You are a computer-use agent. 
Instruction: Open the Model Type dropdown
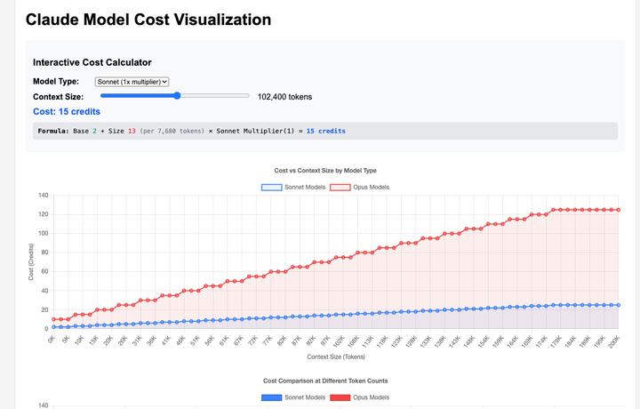click(x=132, y=82)
